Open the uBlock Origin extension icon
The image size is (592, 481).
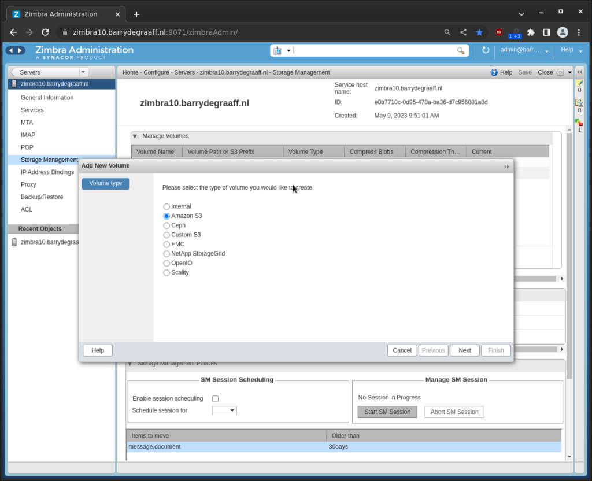click(499, 32)
